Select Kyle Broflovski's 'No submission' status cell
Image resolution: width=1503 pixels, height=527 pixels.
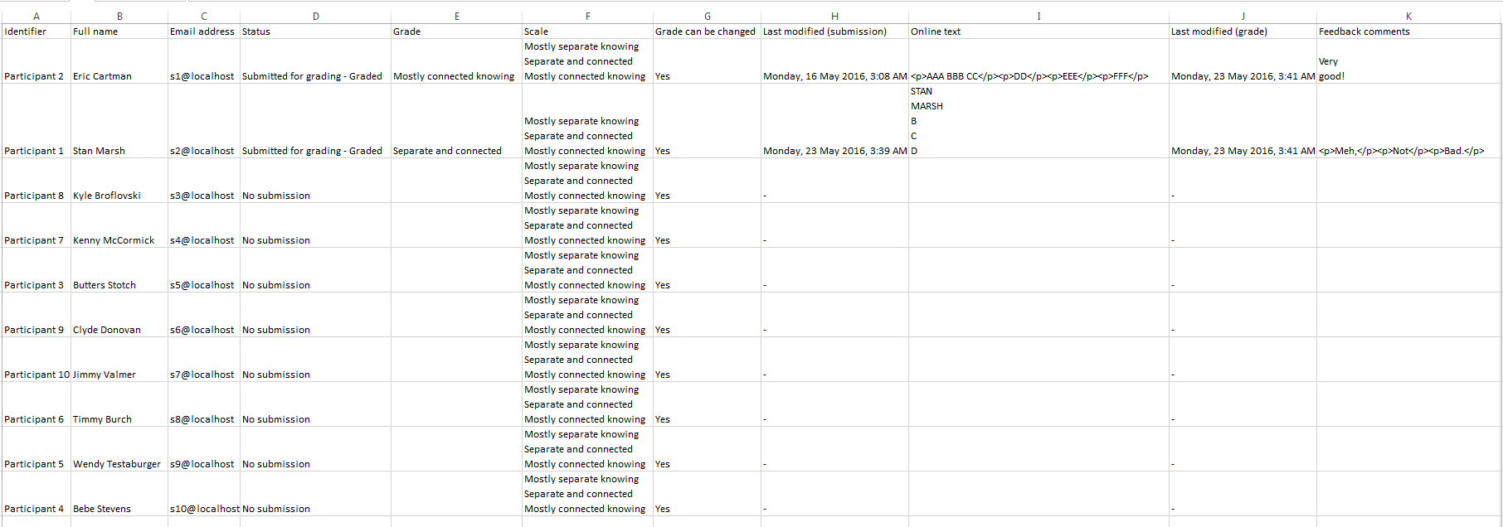[315, 181]
